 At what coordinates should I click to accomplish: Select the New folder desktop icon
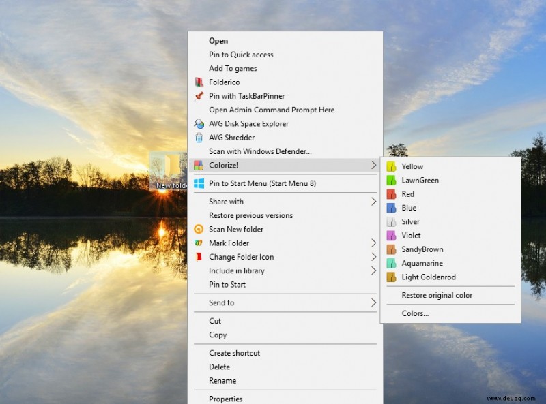pyautogui.click(x=169, y=171)
